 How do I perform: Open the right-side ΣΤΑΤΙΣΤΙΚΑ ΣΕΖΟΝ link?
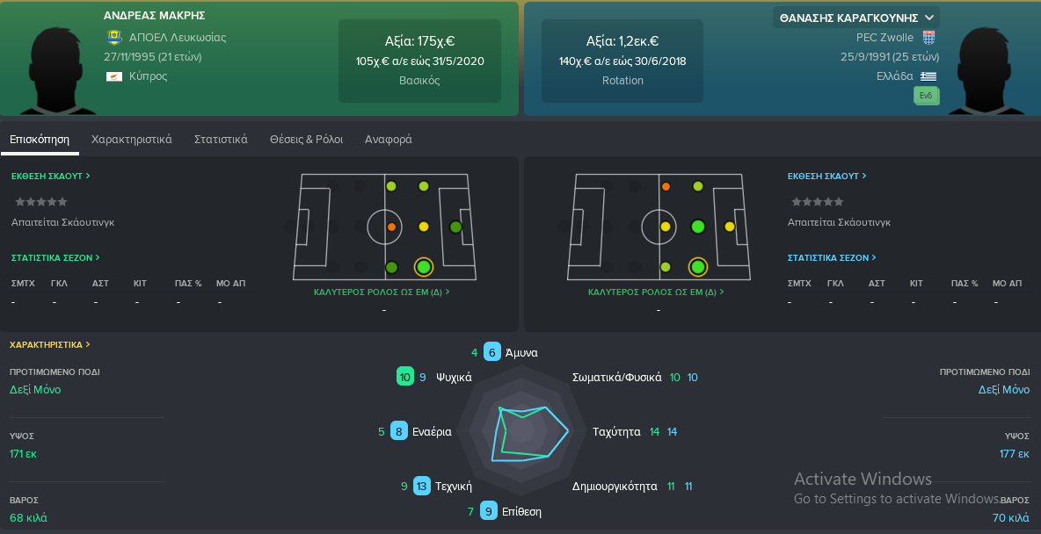[832, 258]
